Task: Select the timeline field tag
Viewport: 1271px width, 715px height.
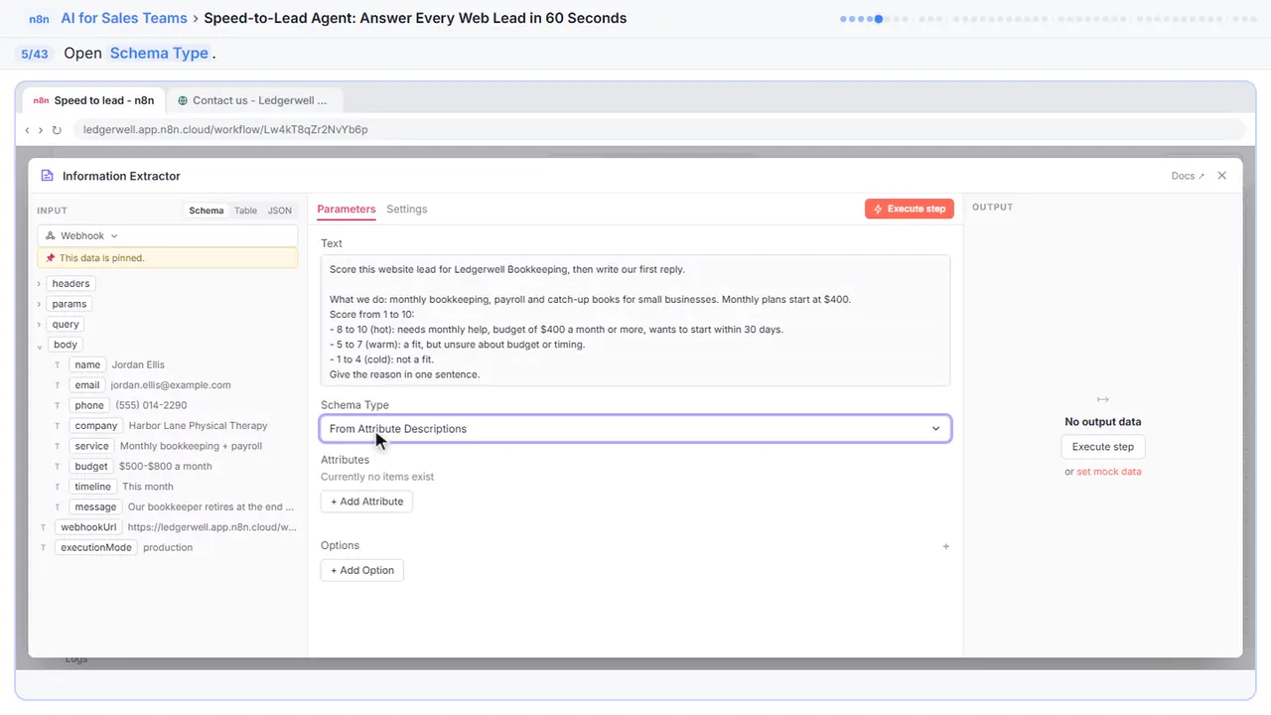Action: pos(93,488)
